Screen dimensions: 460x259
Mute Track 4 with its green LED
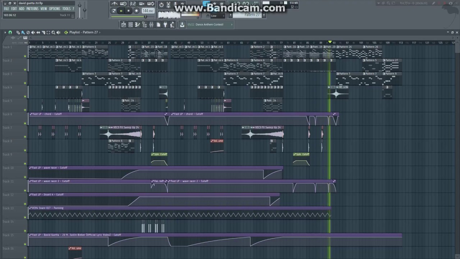(25, 96)
